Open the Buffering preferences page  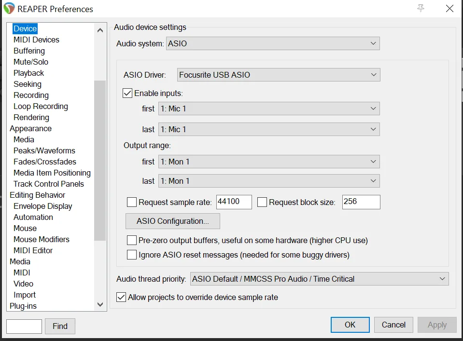tap(29, 51)
